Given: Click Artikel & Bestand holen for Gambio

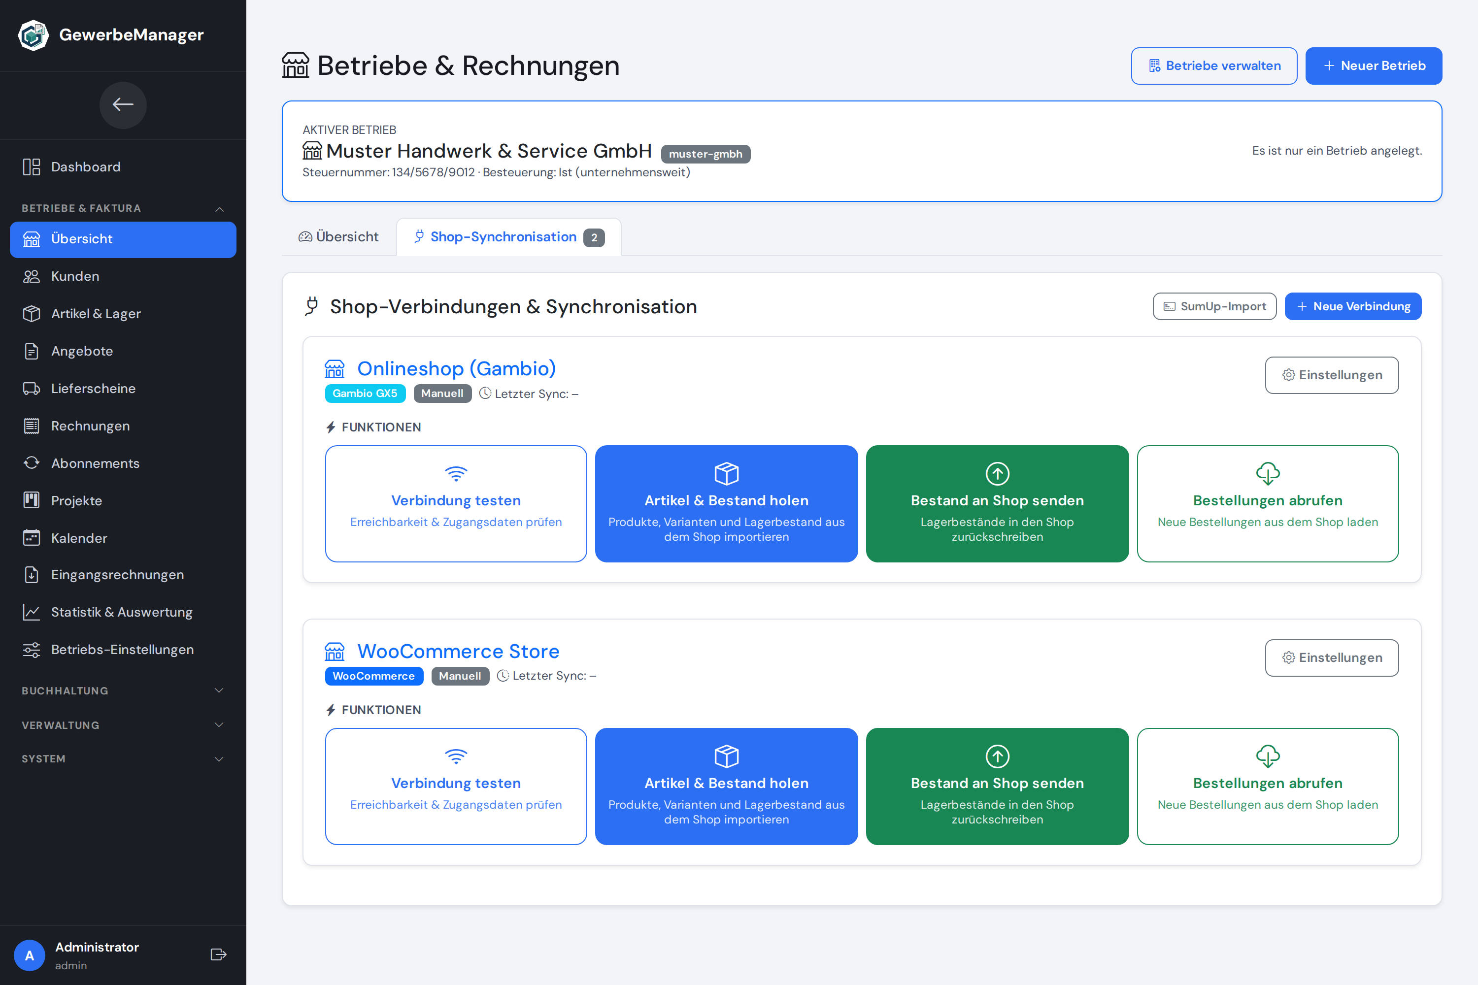Looking at the screenshot, I should click(726, 504).
